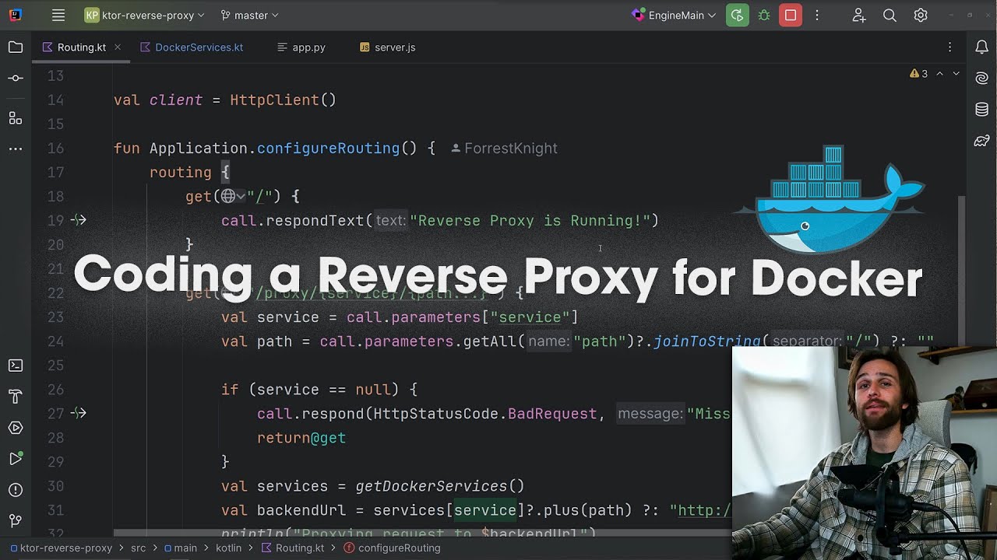The image size is (997, 560).
Task: Click 'BadRequest' on line 27
Action: click(x=552, y=414)
